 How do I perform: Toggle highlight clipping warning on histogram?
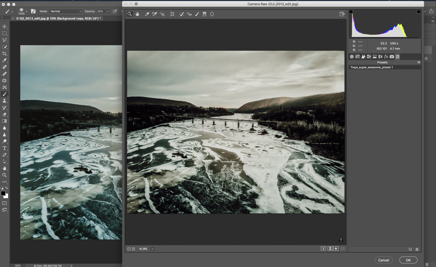[x=419, y=11]
